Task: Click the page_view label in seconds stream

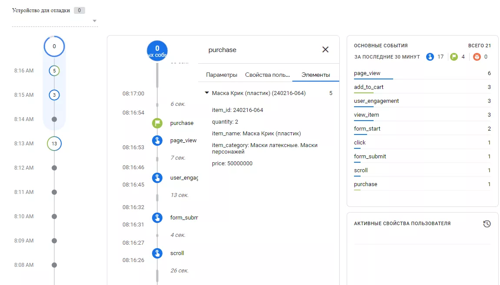Action: pos(183,141)
